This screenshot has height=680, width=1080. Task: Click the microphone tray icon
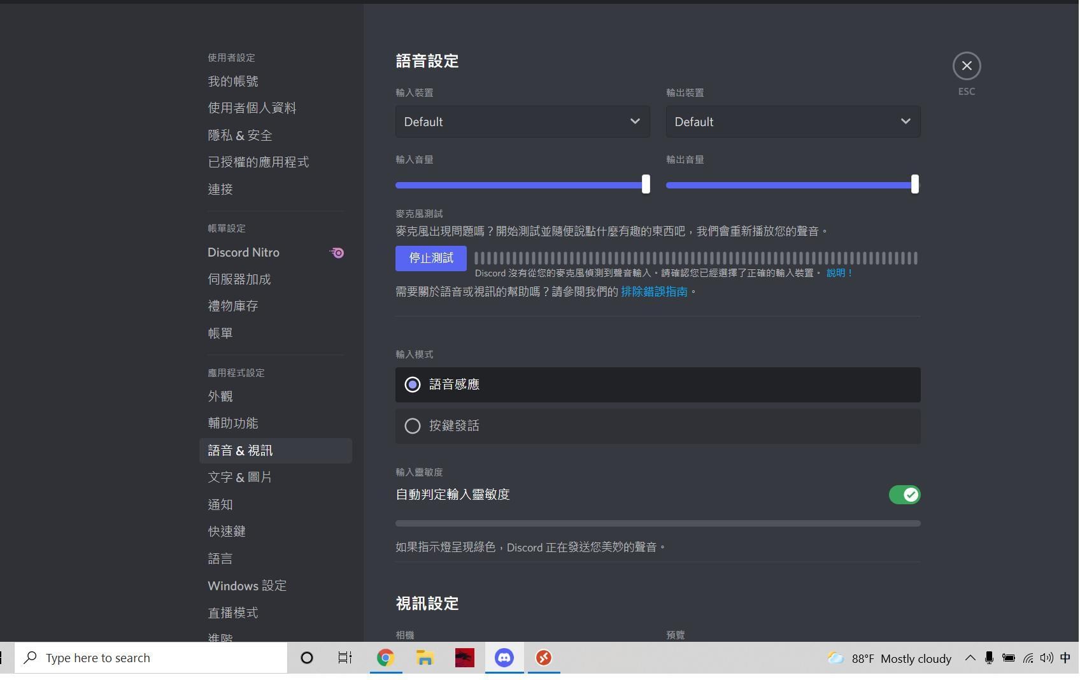pos(990,658)
